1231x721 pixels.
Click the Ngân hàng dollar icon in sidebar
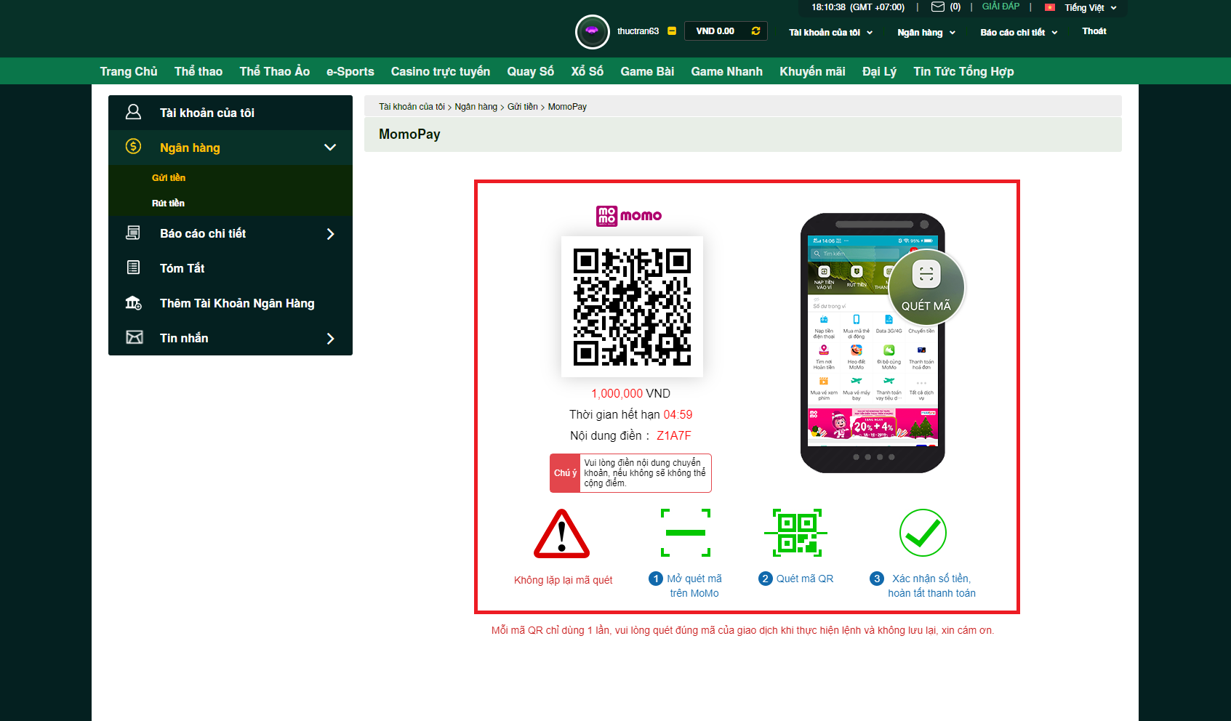133,147
